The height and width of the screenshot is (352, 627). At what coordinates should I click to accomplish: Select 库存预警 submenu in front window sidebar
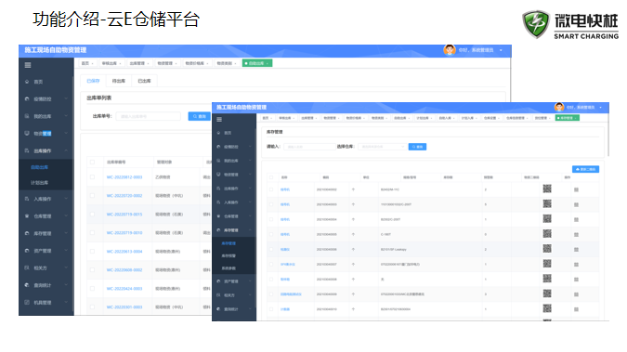click(229, 256)
